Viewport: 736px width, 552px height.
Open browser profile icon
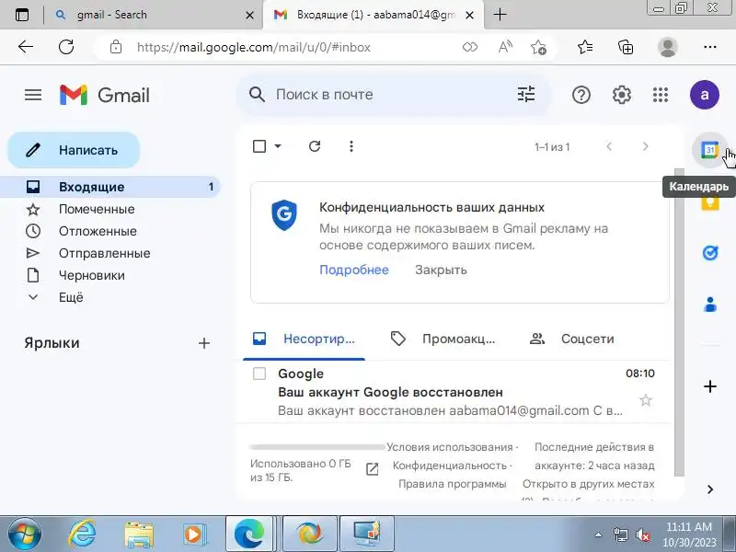[x=667, y=47]
